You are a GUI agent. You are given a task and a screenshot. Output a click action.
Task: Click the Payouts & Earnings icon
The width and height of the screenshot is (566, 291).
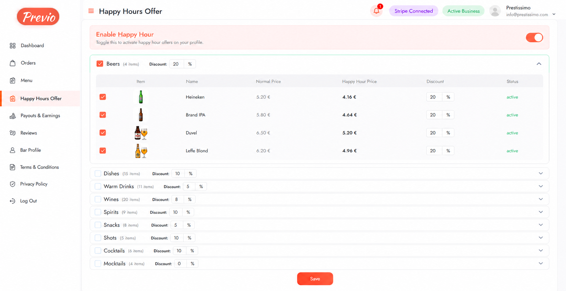13,116
